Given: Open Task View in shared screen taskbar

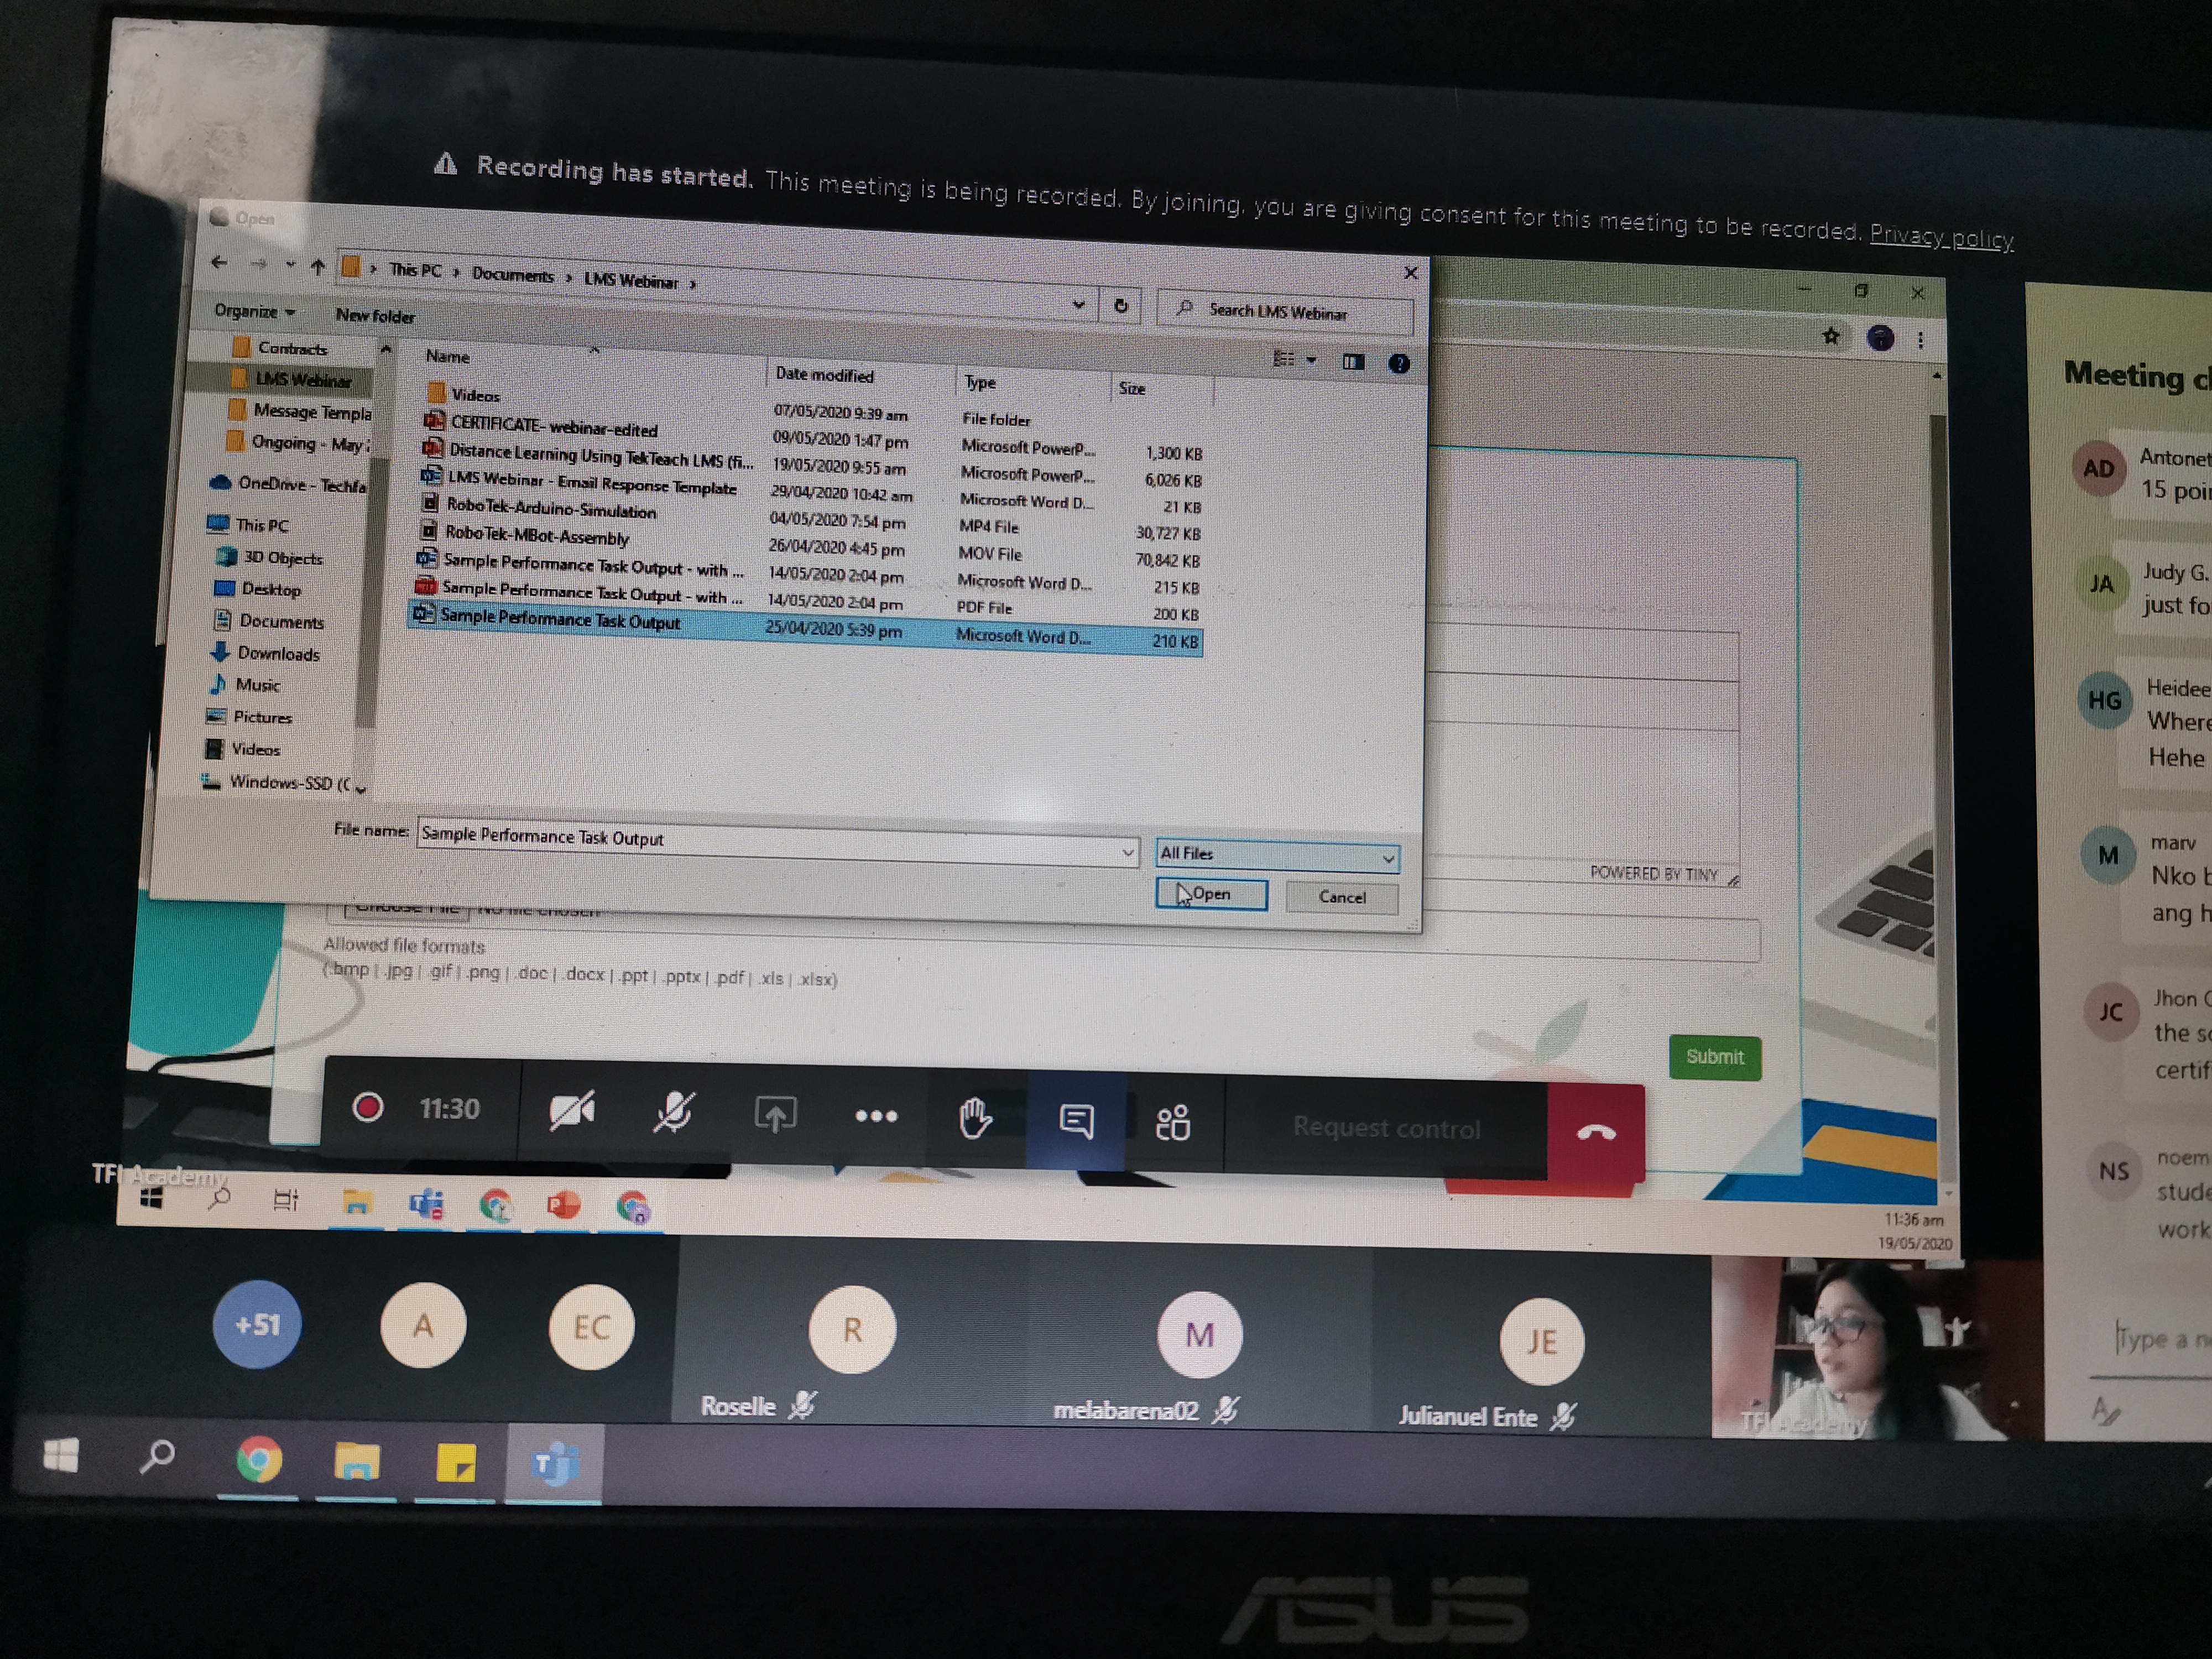Looking at the screenshot, I should 286,1200.
